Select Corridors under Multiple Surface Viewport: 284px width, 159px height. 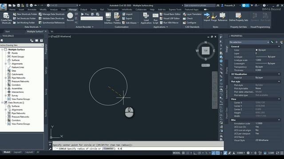click(x=16, y=85)
